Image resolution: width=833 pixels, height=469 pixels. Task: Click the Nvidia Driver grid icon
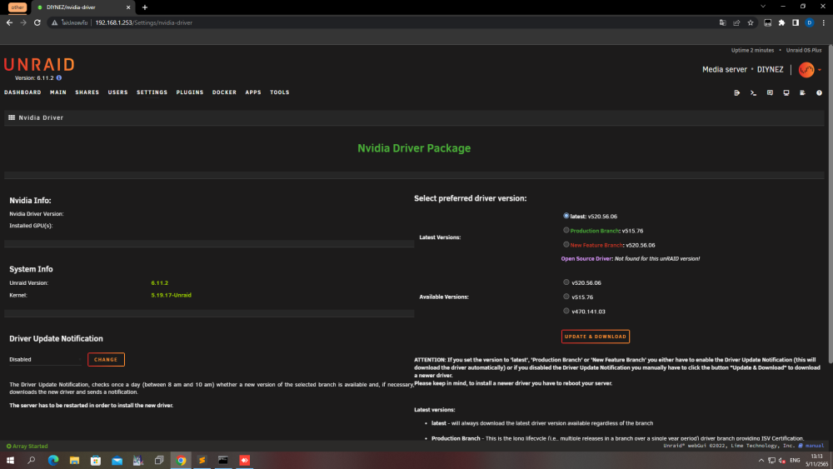[x=12, y=117]
